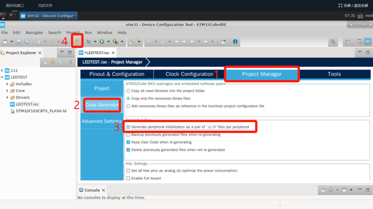Viewport: 373px width, 209px height.
Task: Click the Open Perspective icon
Action: point(348,42)
